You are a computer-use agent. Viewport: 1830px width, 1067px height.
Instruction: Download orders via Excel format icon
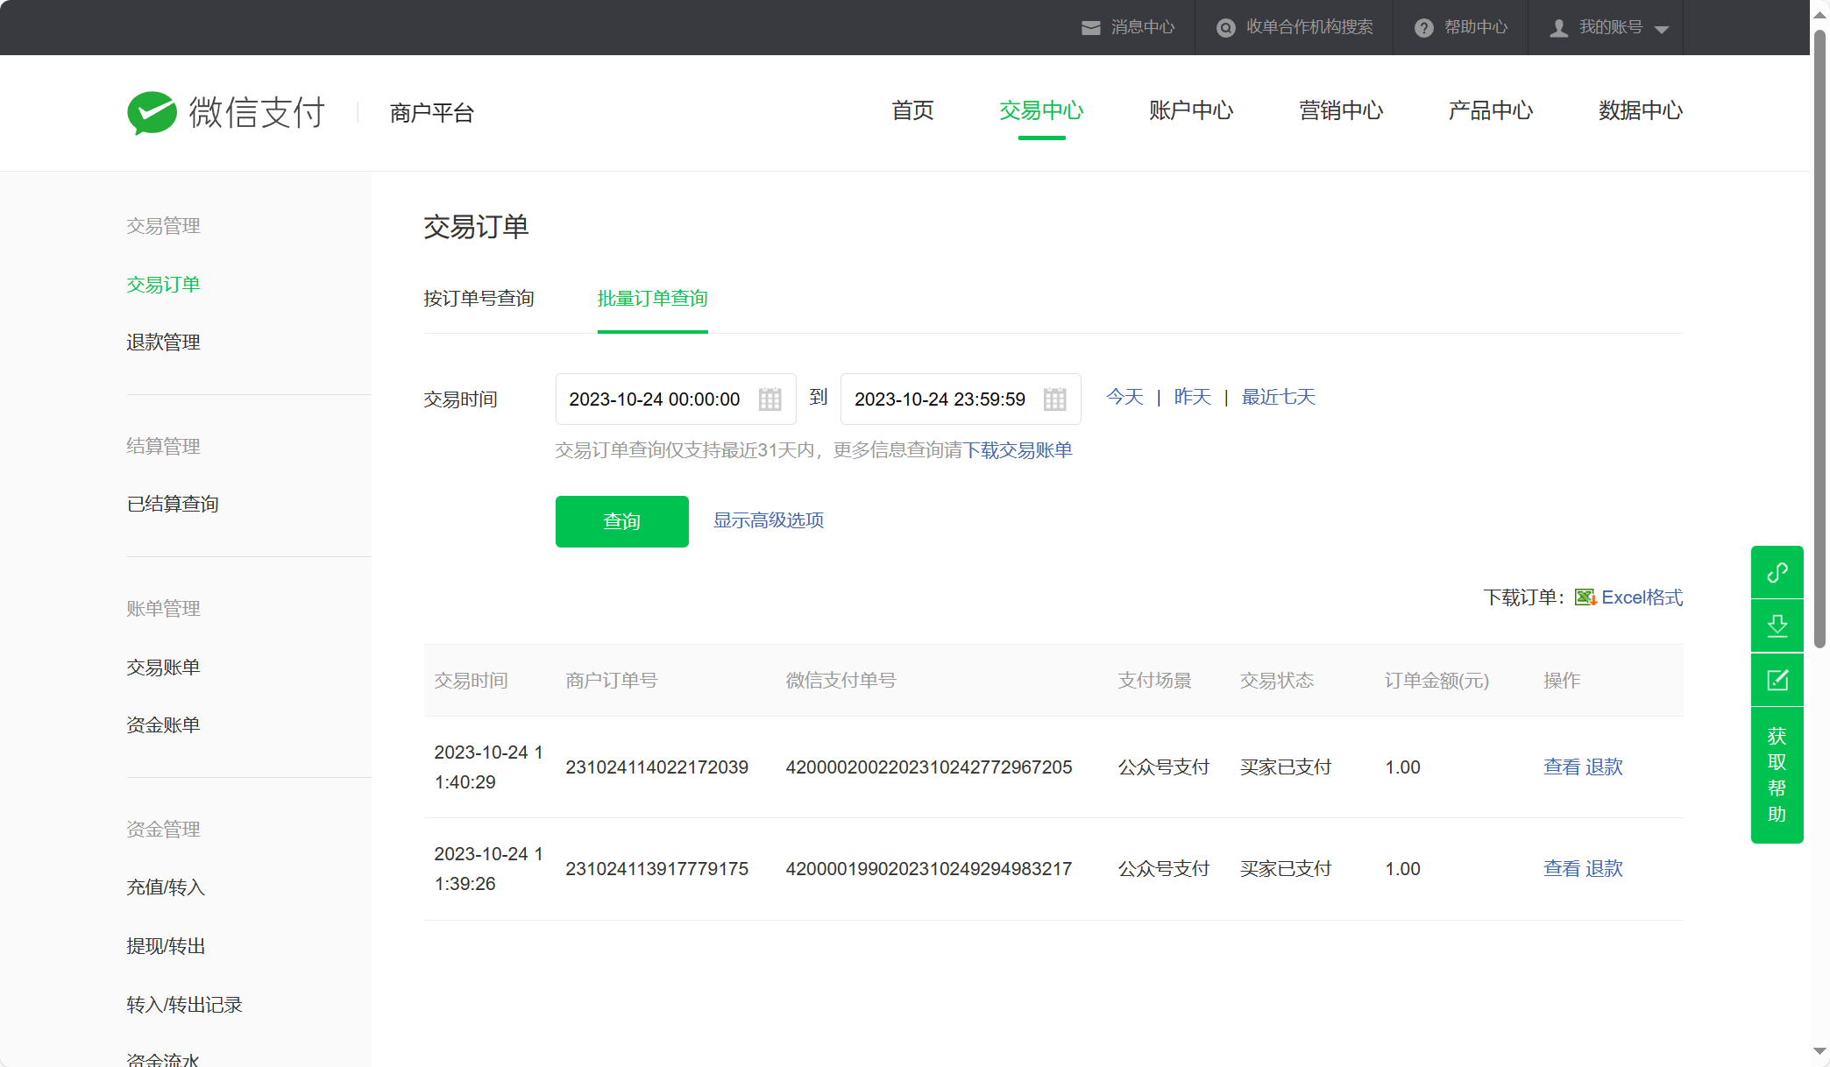(1585, 597)
